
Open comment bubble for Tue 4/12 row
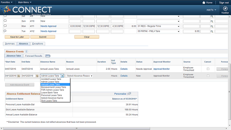tap(5, 31)
